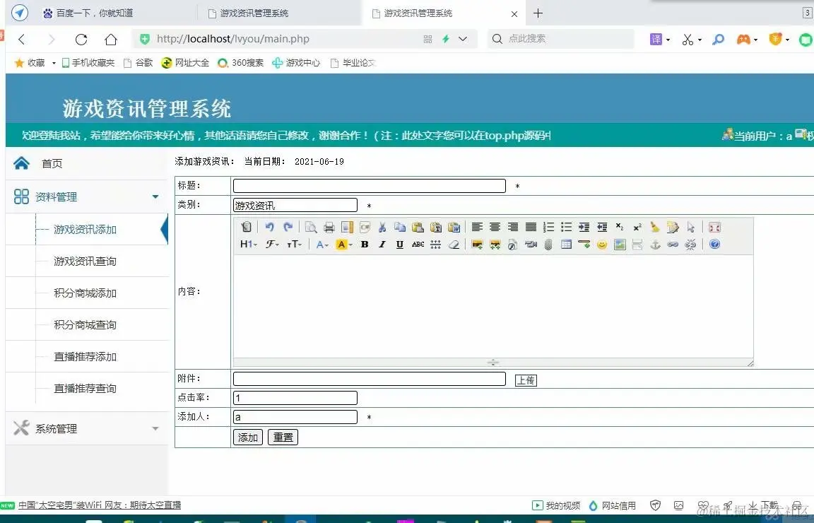Apply strikethrough with the ABC icon
814x523 pixels.
(418, 244)
